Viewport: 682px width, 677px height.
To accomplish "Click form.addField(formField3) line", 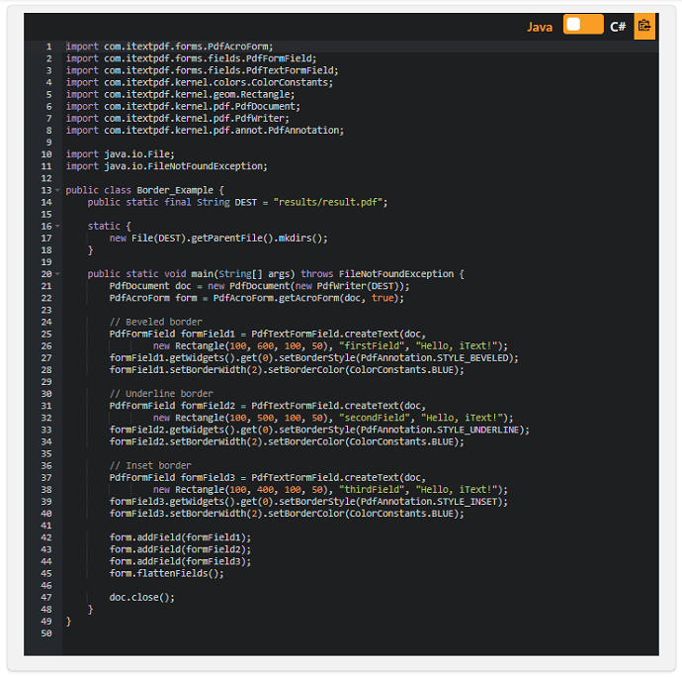I will (x=180, y=561).
